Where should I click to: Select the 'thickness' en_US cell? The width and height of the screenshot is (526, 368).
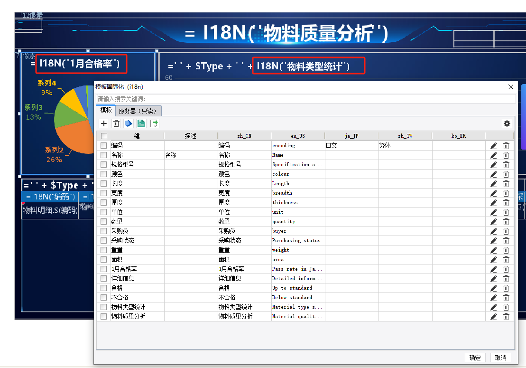click(x=298, y=202)
